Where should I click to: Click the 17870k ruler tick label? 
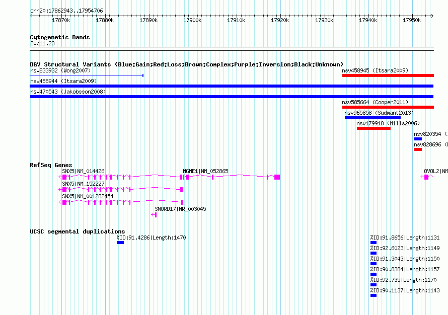pos(61,20)
